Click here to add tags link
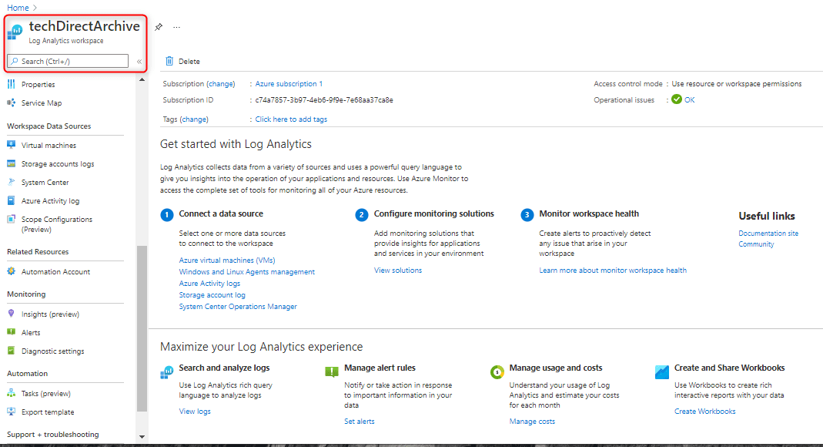This screenshot has height=447, width=823. [x=291, y=119]
